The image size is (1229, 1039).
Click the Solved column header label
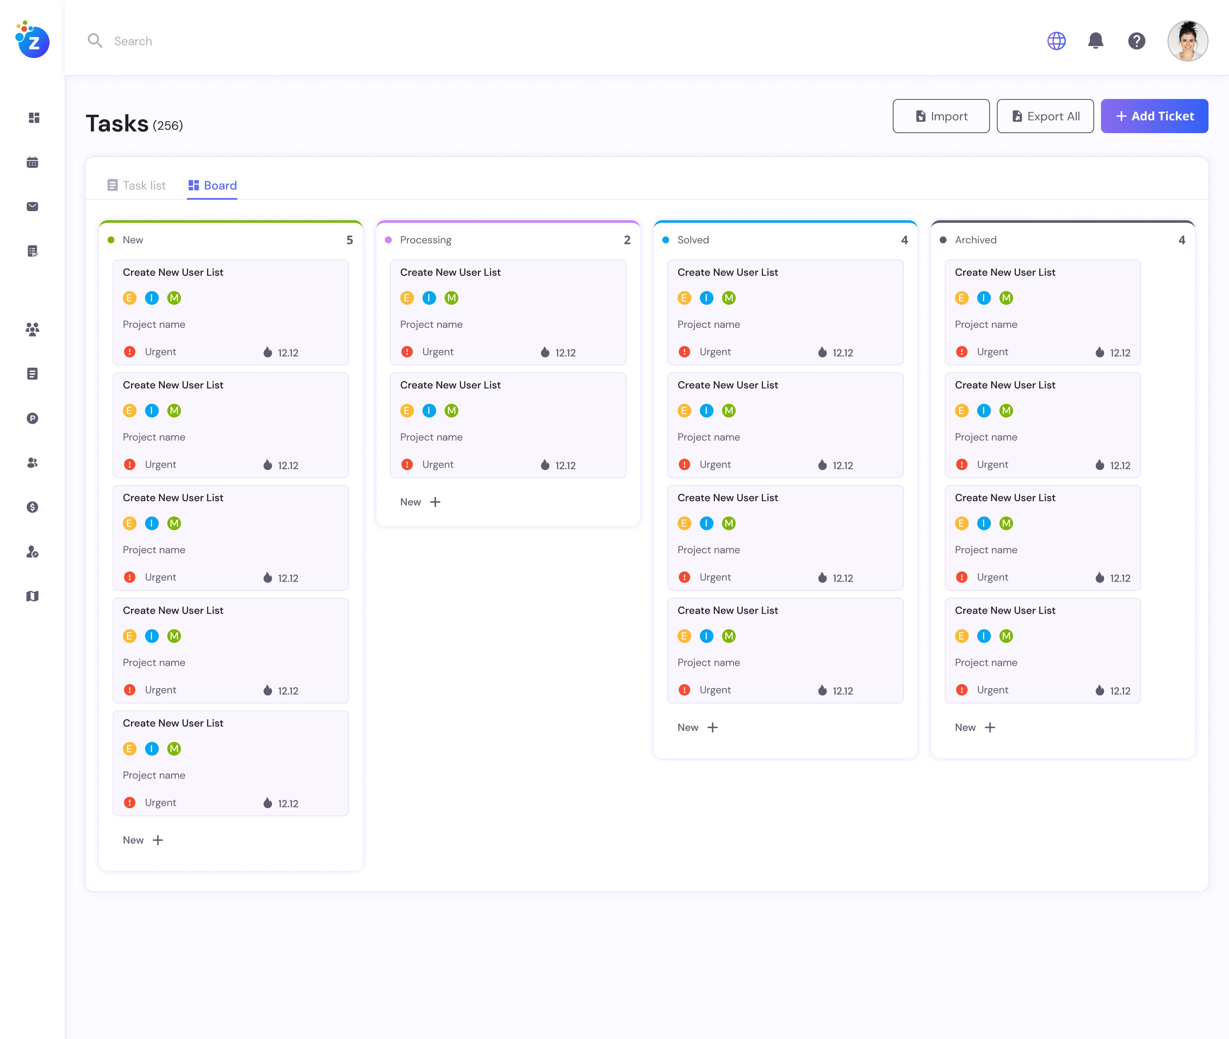pos(693,240)
